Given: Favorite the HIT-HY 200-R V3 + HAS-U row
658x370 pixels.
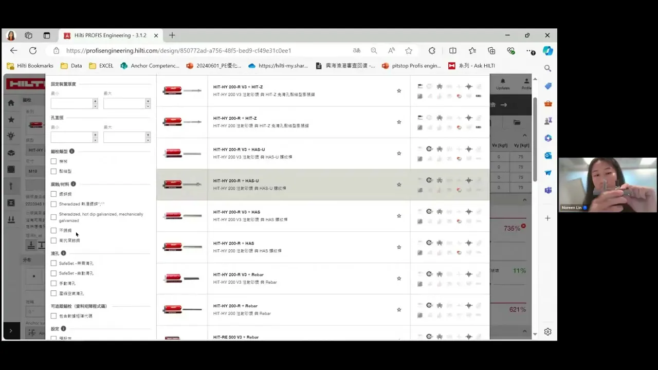Looking at the screenshot, I should coord(399,154).
